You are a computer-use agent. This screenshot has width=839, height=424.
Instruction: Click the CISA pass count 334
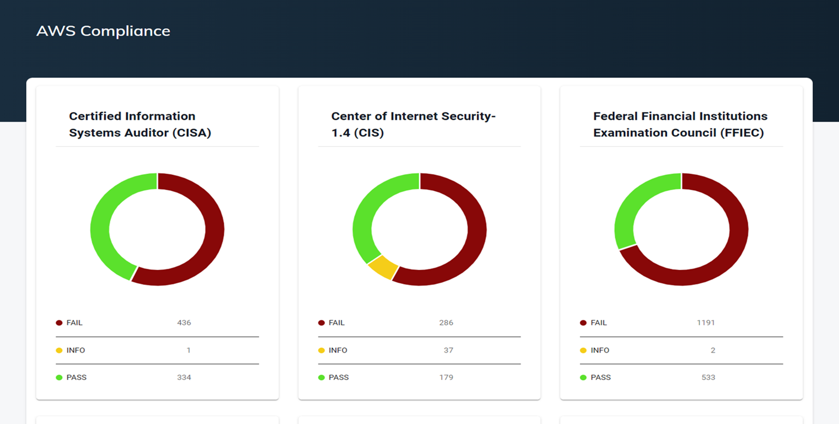[184, 377]
